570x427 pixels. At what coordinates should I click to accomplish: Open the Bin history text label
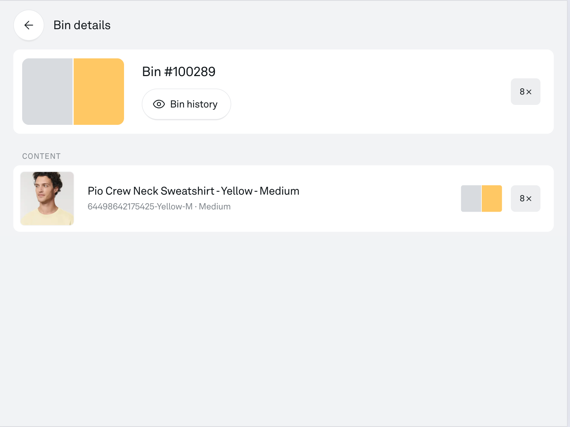point(194,104)
